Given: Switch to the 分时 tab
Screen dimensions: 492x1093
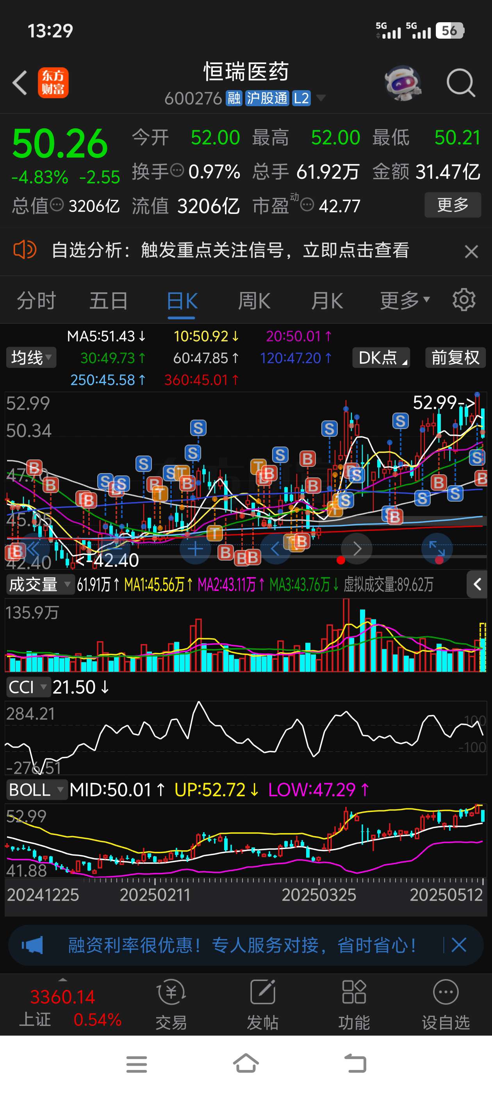Looking at the screenshot, I should tap(36, 301).
